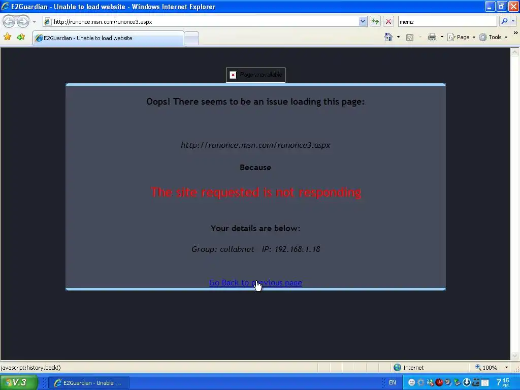
Task: Click the red round tray icon
Action: pos(439,382)
